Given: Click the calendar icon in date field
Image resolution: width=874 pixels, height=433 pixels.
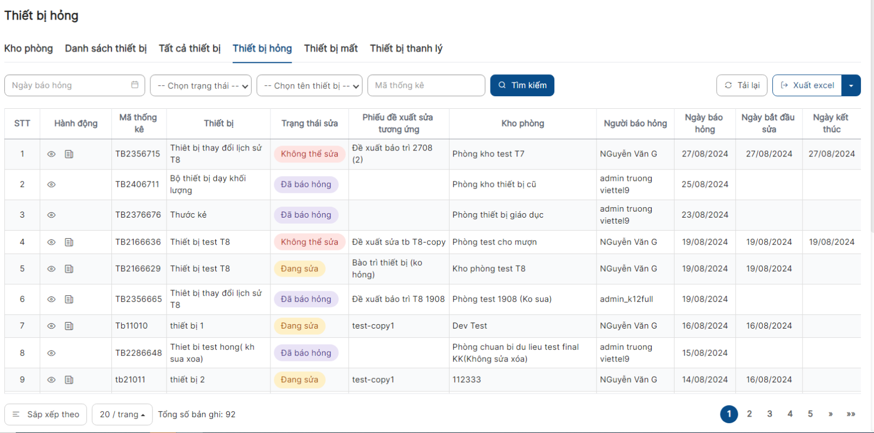Looking at the screenshot, I should (x=135, y=85).
